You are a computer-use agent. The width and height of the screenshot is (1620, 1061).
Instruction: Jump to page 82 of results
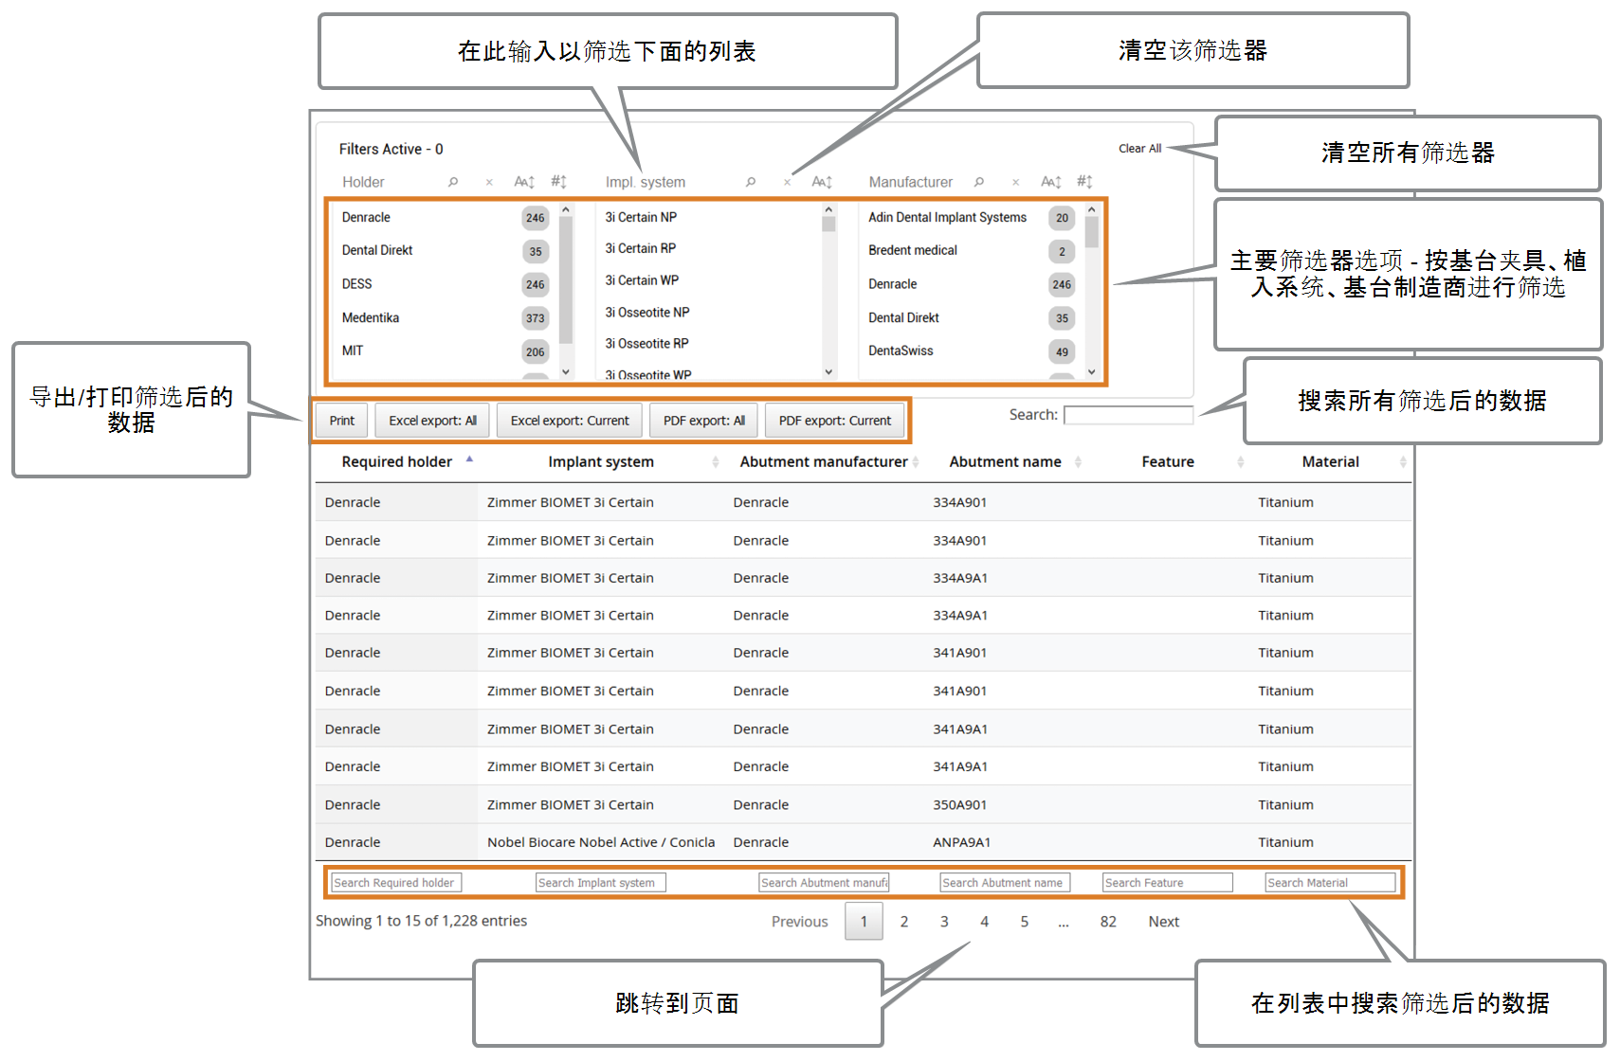1108,922
